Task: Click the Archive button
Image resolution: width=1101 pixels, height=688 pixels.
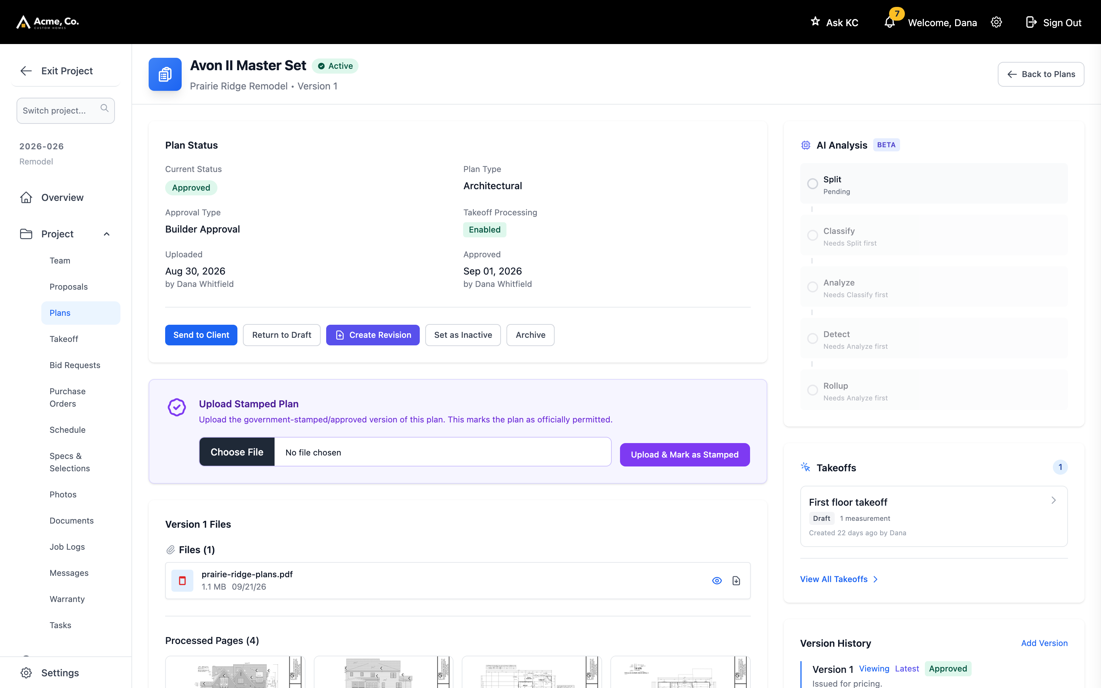Action: (x=531, y=335)
